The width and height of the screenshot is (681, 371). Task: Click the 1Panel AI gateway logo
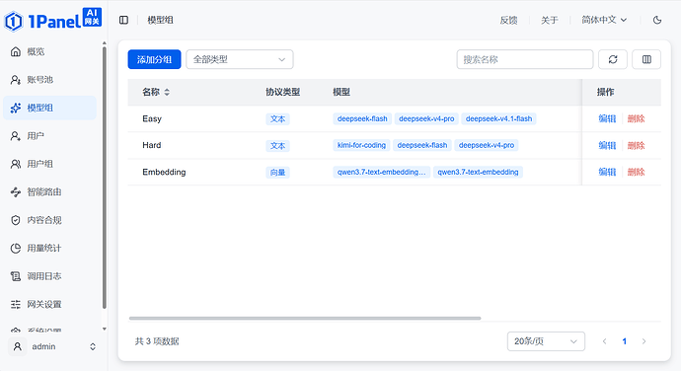[x=53, y=20]
